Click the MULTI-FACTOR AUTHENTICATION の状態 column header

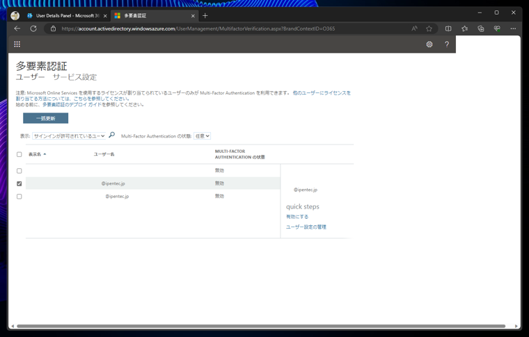coord(240,154)
